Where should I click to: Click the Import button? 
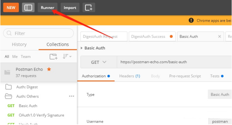pyautogui.click(x=70, y=8)
